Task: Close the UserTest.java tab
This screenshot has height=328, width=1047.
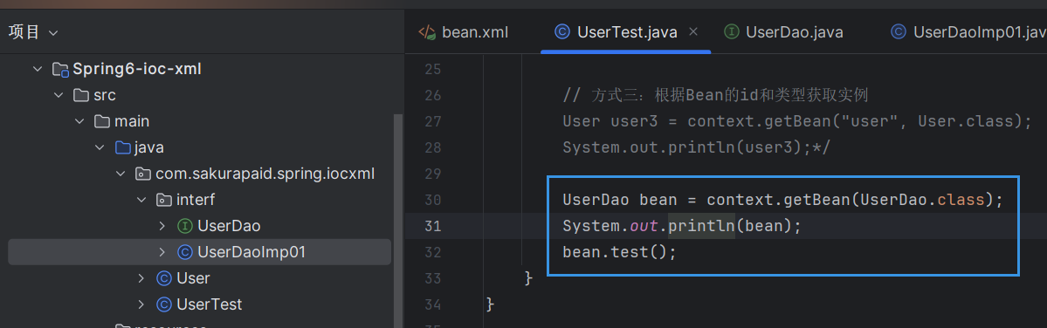Action: click(693, 32)
